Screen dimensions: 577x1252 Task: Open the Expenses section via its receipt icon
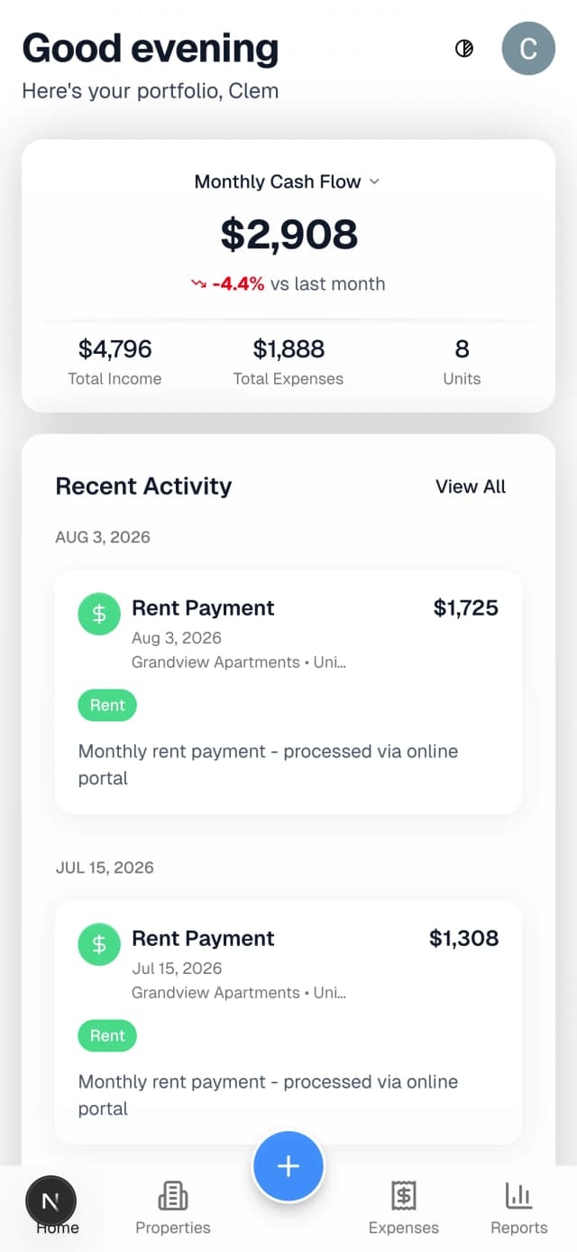pyautogui.click(x=403, y=1195)
